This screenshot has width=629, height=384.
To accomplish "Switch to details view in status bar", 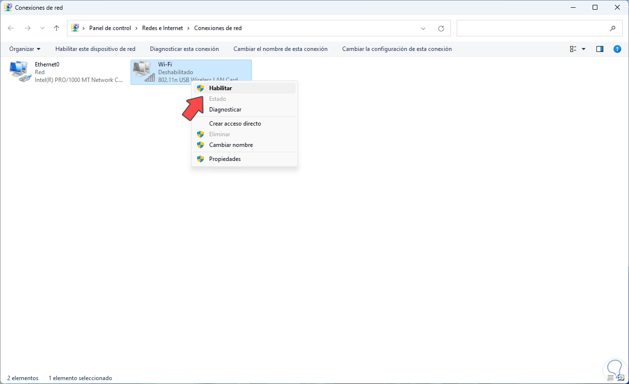I will pos(611,378).
